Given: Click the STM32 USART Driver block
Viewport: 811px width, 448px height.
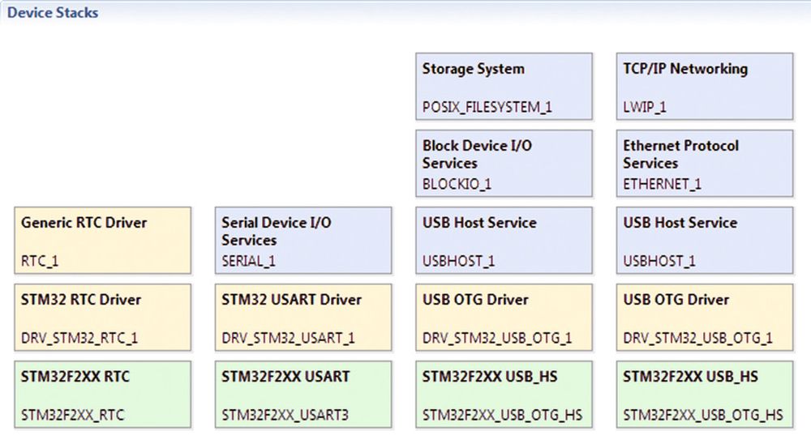Looking at the screenshot, I should (x=303, y=318).
